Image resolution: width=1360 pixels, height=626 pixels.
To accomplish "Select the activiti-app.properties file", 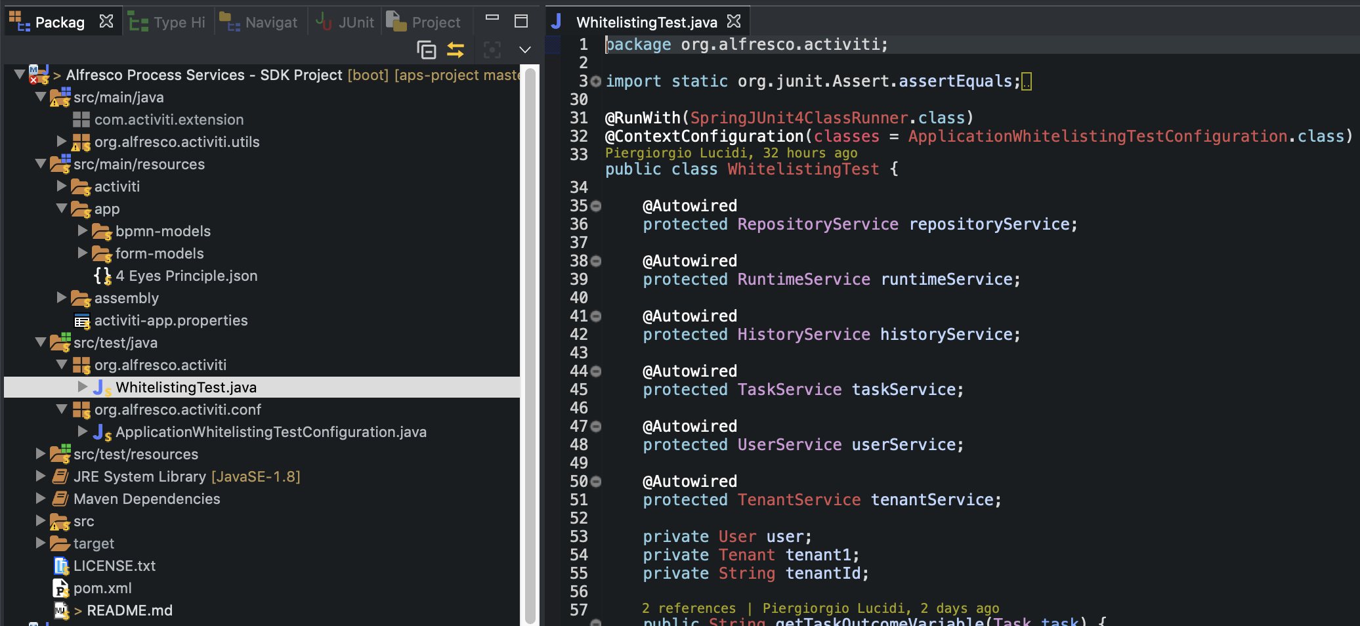I will click(x=171, y=320).
